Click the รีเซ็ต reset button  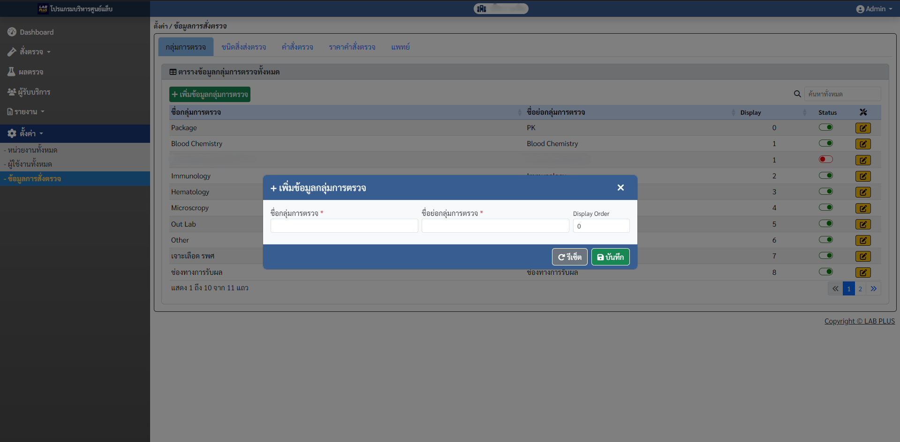pos(569,257)
